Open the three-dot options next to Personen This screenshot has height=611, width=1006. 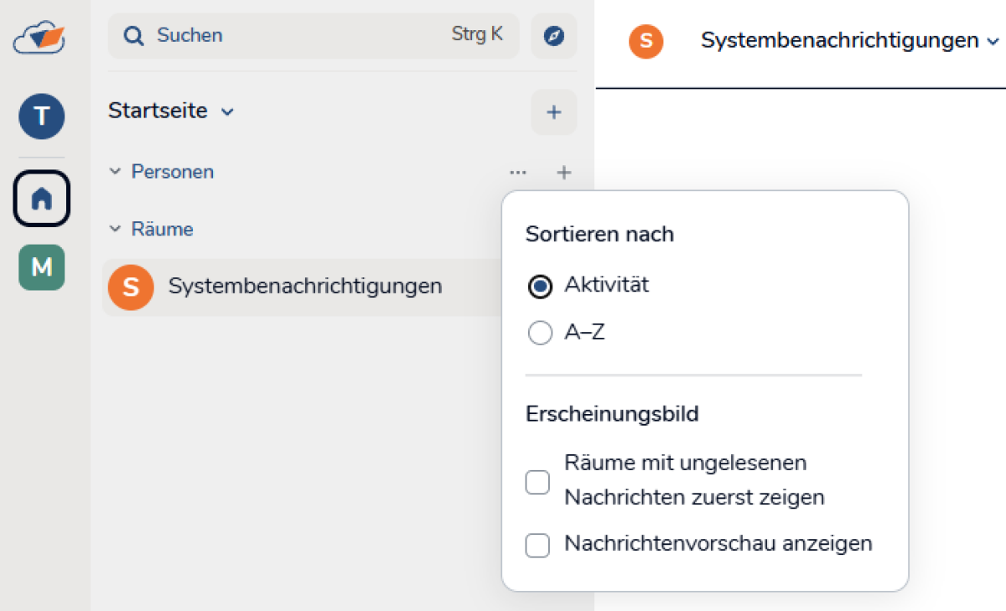(x=518, y=173)
